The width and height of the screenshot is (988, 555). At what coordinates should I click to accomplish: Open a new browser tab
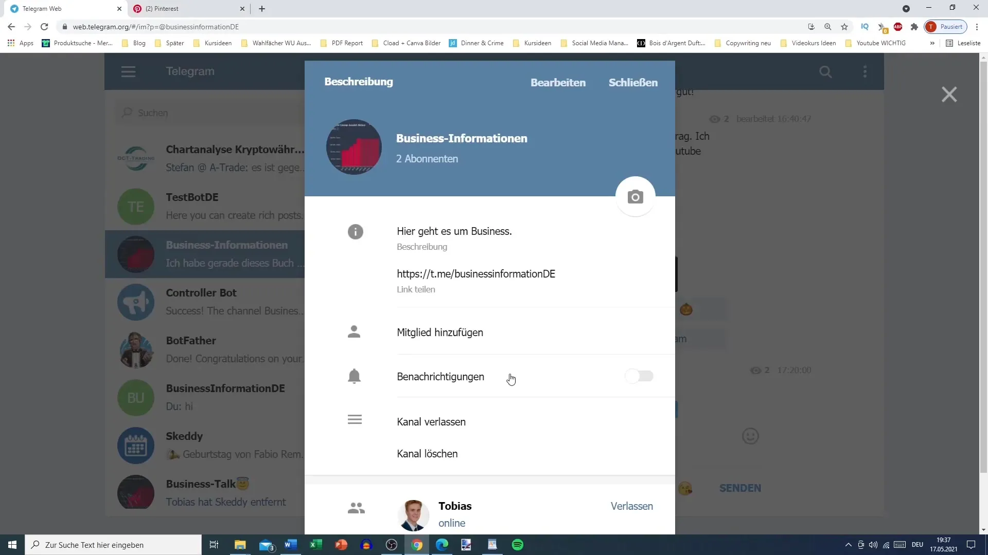[x=262, y=9]
